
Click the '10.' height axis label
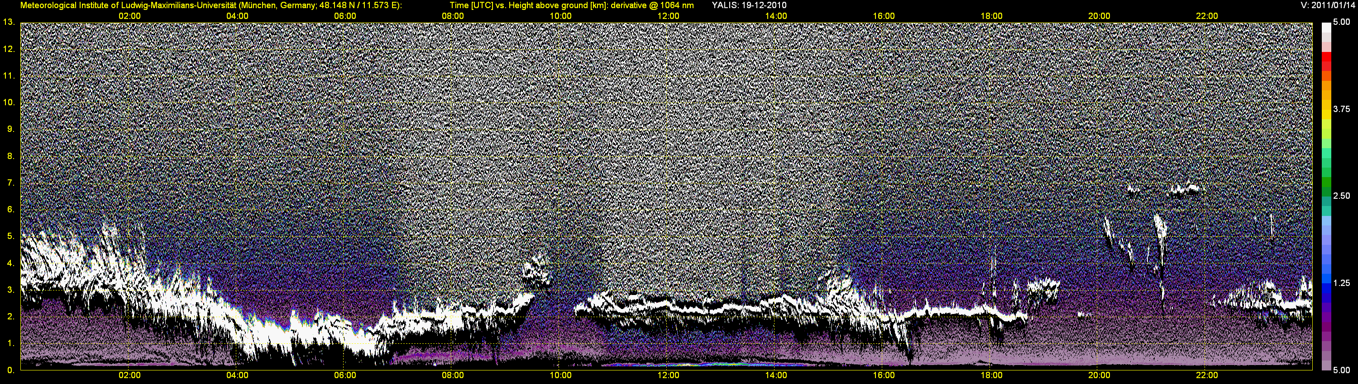9,102
